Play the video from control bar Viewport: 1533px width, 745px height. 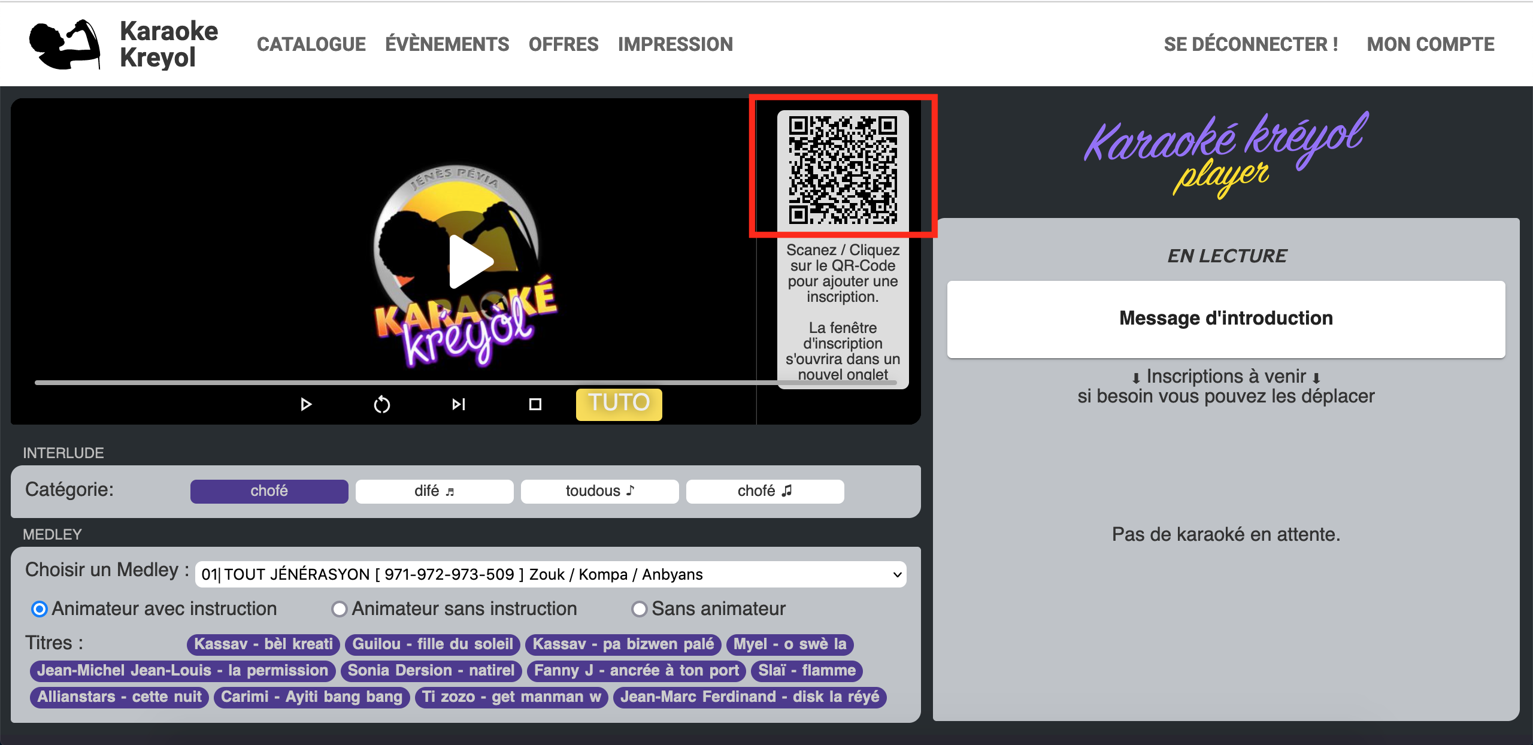point(305,404)
